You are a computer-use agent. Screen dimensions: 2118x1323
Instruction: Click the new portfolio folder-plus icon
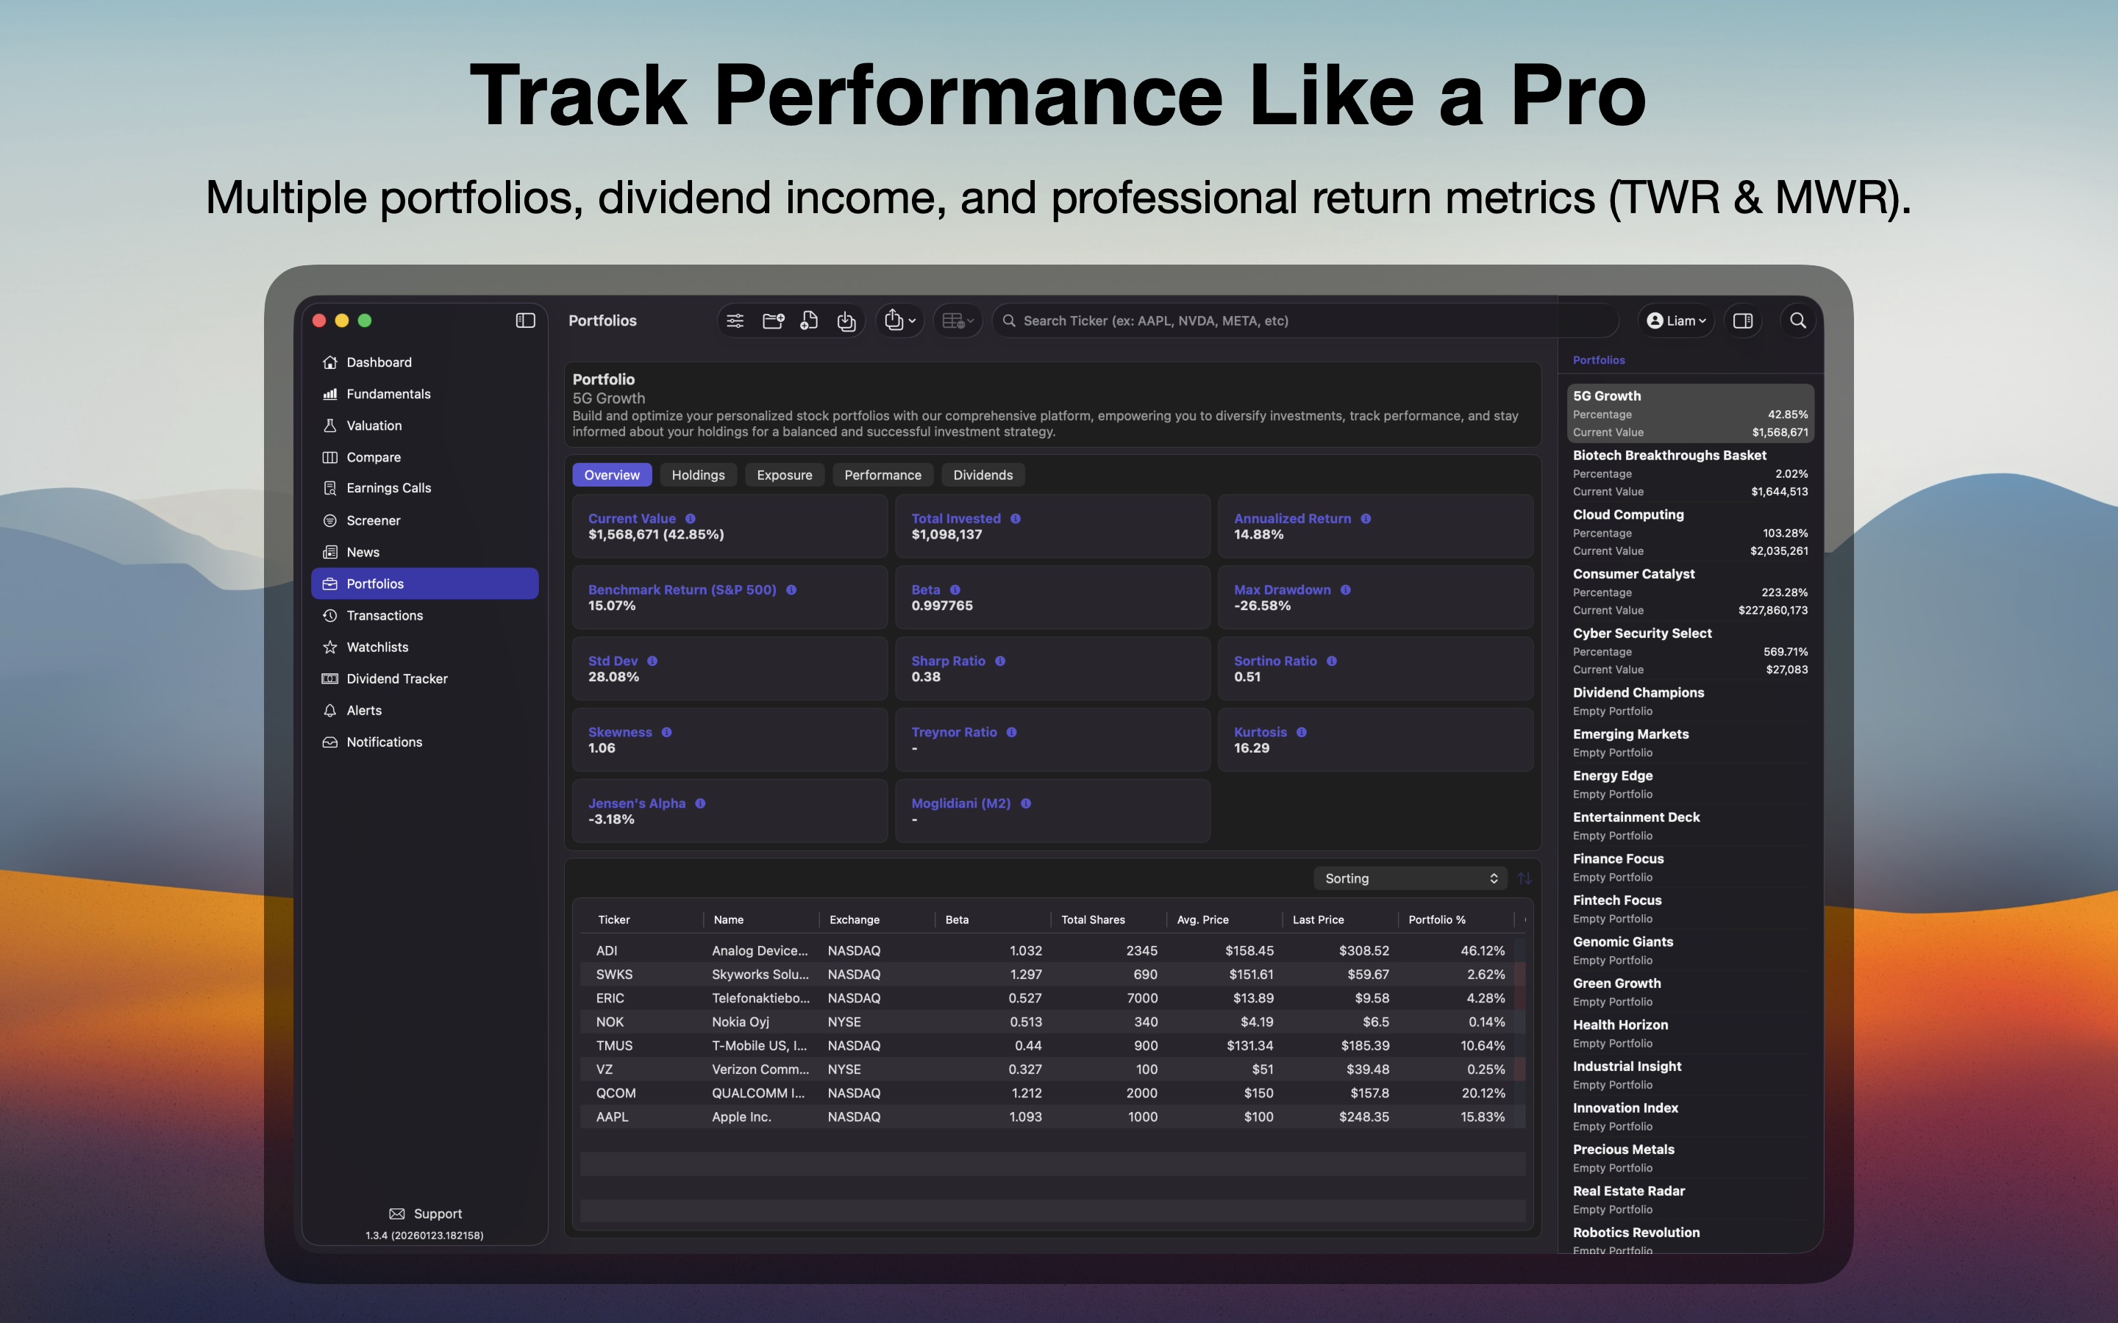pos(773,321)
